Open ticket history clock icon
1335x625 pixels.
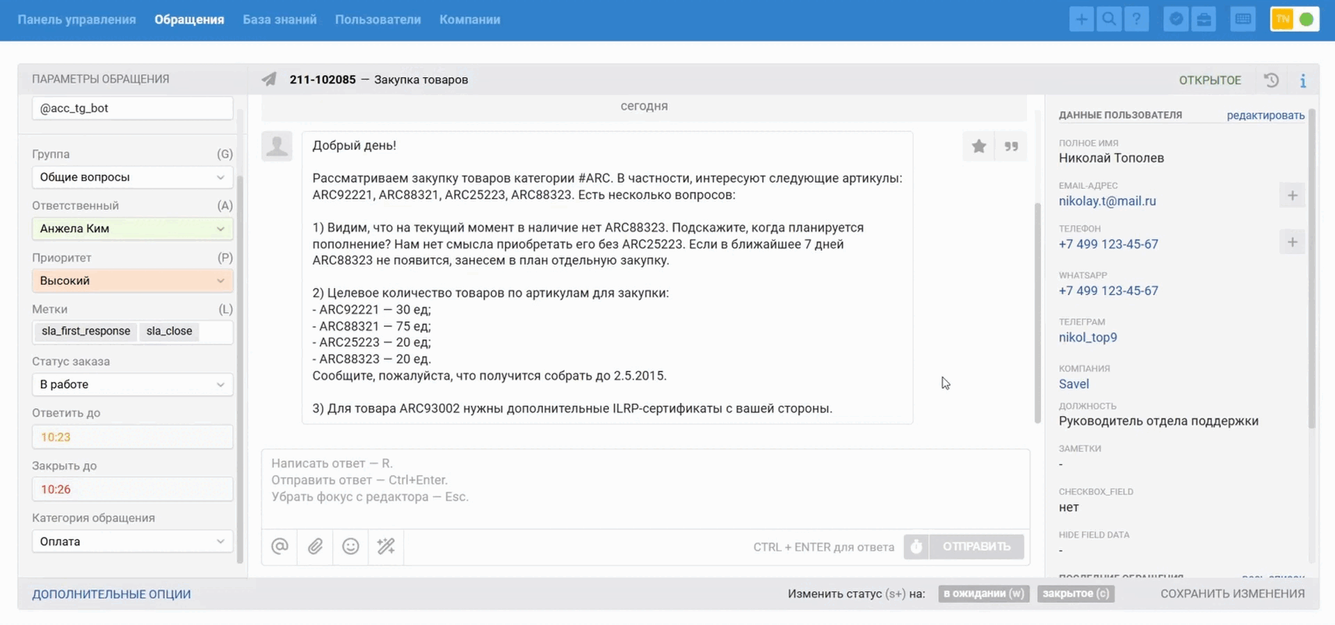[x=1271, y=80]
